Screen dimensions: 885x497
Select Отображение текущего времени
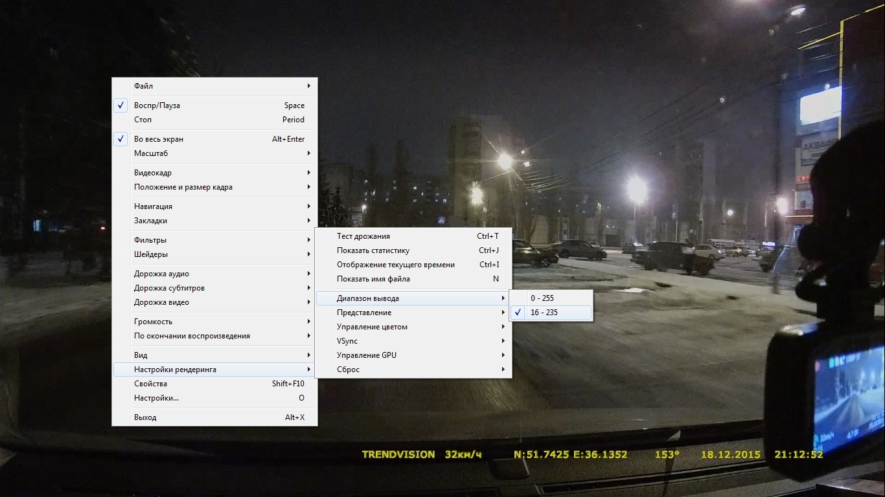pyautogui.click(x=395, y=265)
